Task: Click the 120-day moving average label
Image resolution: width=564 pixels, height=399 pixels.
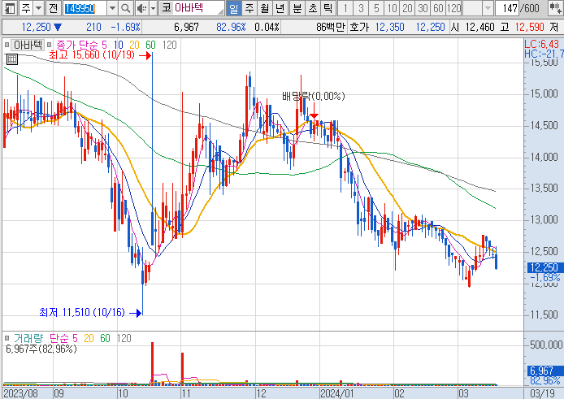Action: tap(169, 45)
